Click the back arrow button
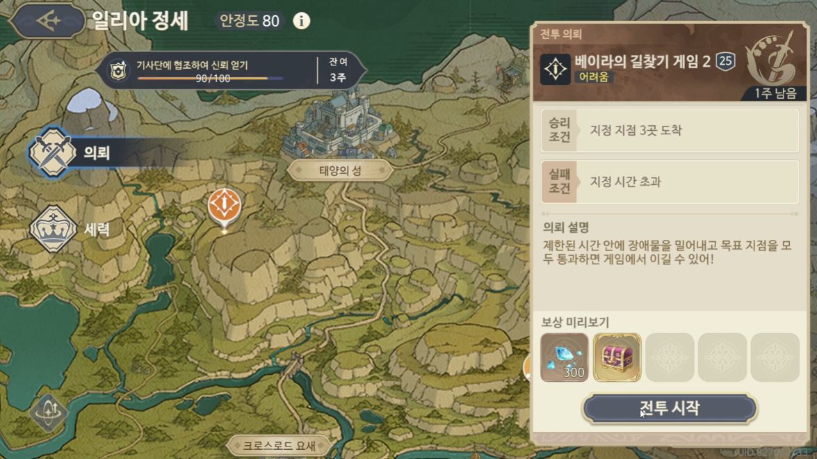 (47, 21)
